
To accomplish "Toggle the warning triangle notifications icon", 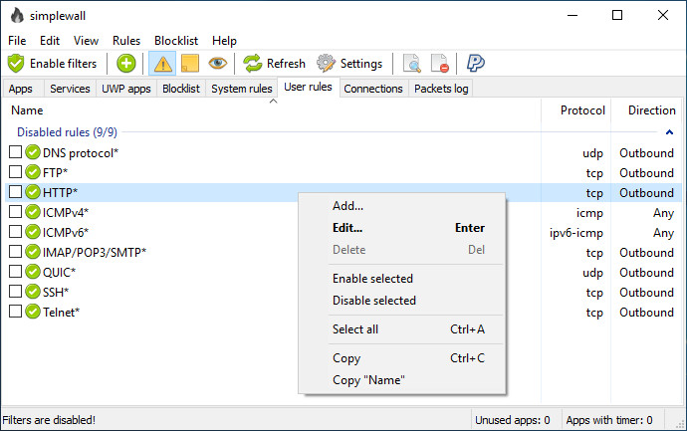I will pos(162,64).
